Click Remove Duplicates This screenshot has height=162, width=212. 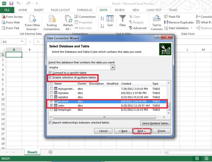coord(179,23)
